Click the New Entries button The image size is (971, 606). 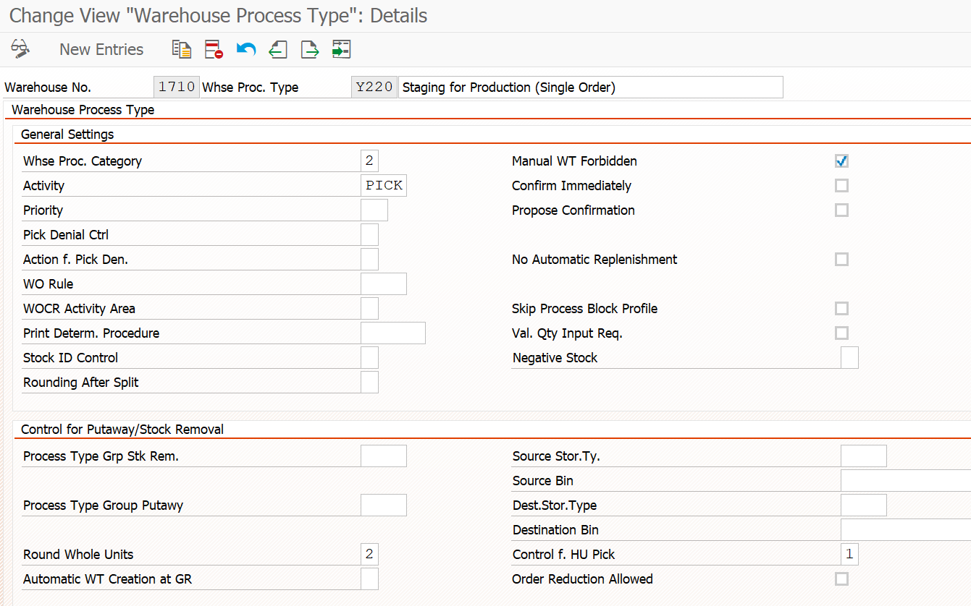[101, 49]
